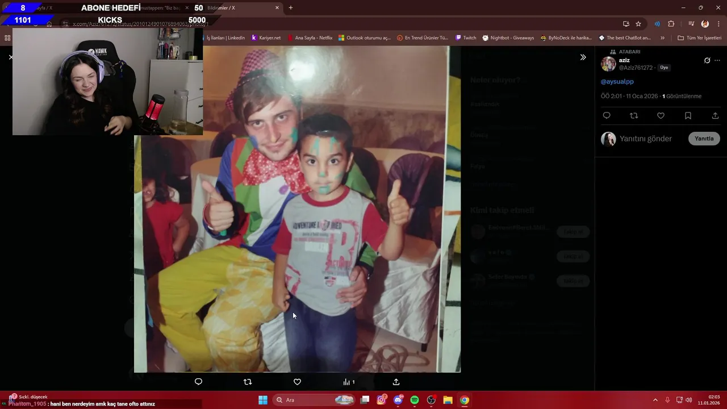Click the taskbar Ara search box
This screenshot has width=727, height=409.
click(314, 400)
